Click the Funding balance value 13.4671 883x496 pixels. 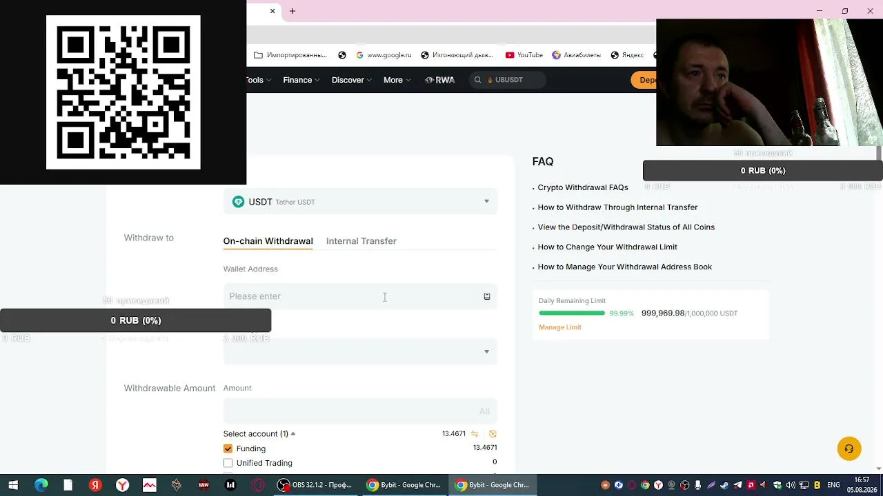coord(485,448)
